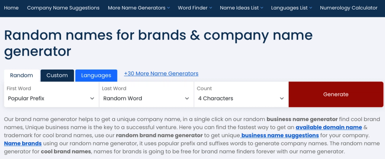
Task: Switch to the Random tab
Action: [x=22, y=76]
